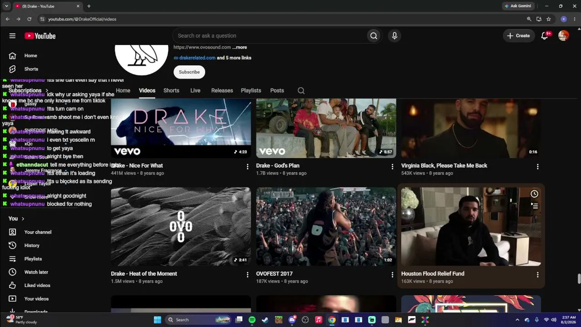Select the Videos tab
581x327 pixels.
click(x=147, y=90)
